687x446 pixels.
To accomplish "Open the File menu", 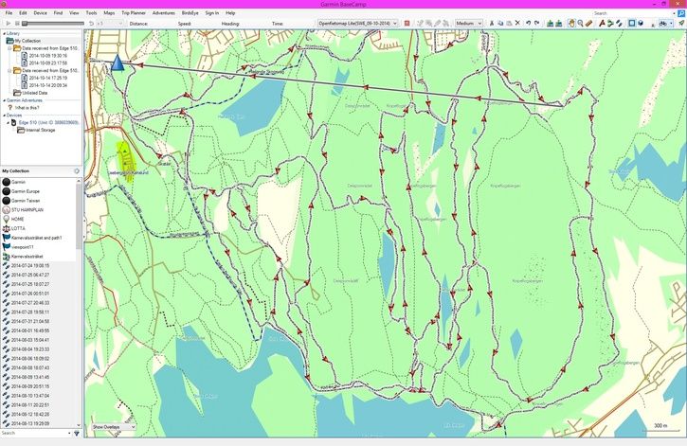I will [9, 13].
